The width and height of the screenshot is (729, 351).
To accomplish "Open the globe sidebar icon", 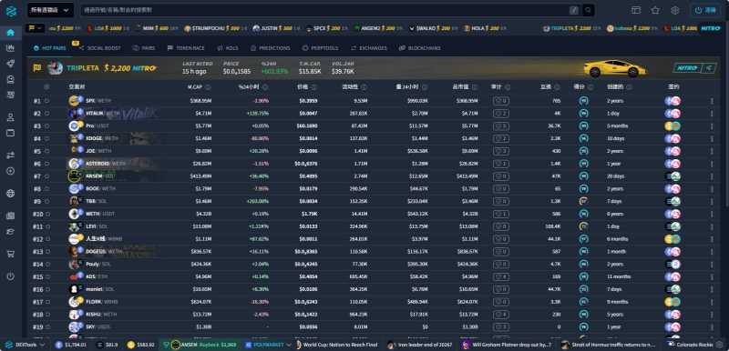I will 11,194.
